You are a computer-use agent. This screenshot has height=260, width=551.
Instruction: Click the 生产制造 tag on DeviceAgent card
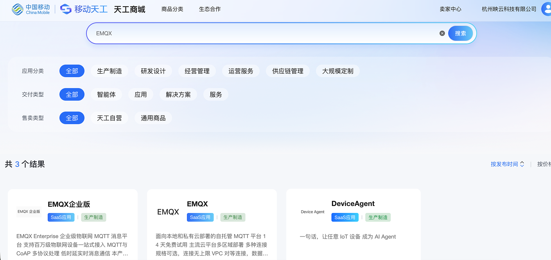coord(378,217)
